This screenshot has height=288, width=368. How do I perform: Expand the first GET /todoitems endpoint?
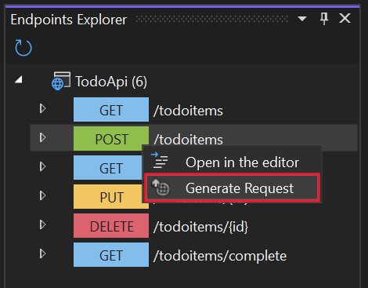coord(42,108)
